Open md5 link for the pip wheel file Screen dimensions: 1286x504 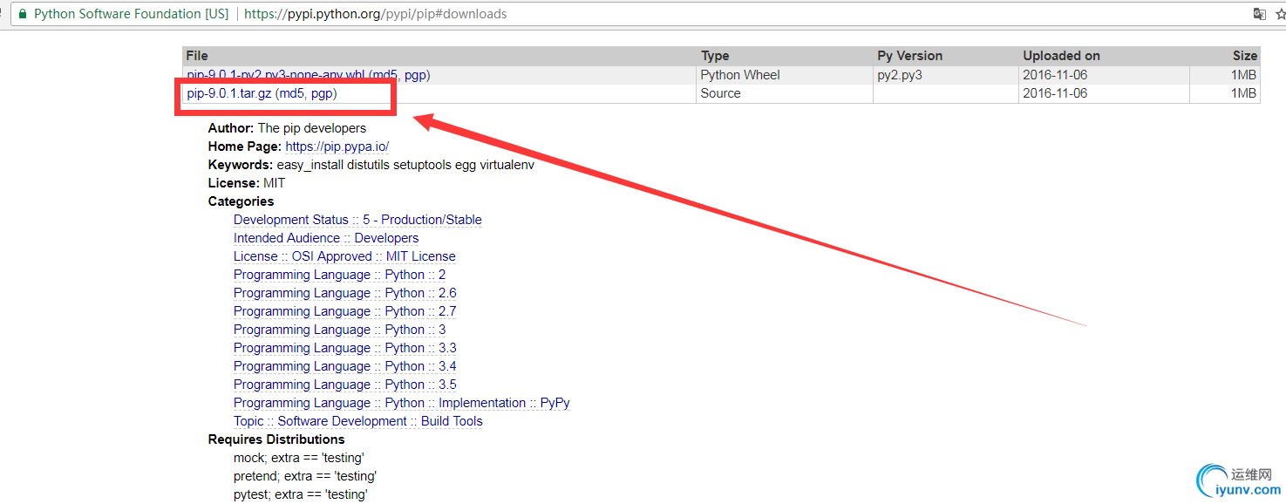pyautogui.click(x=384, y=75)
